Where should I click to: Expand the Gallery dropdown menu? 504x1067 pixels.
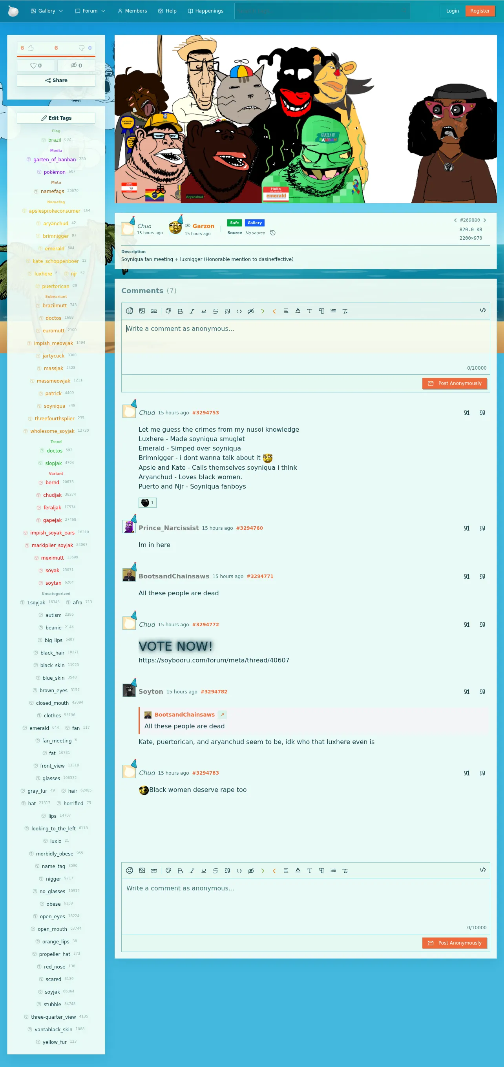pyautogui.click(x=47, y=11)
